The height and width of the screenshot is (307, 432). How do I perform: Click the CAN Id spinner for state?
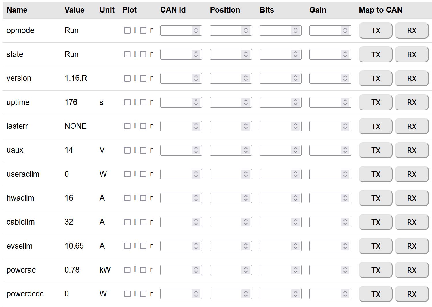tap(196, 54)
